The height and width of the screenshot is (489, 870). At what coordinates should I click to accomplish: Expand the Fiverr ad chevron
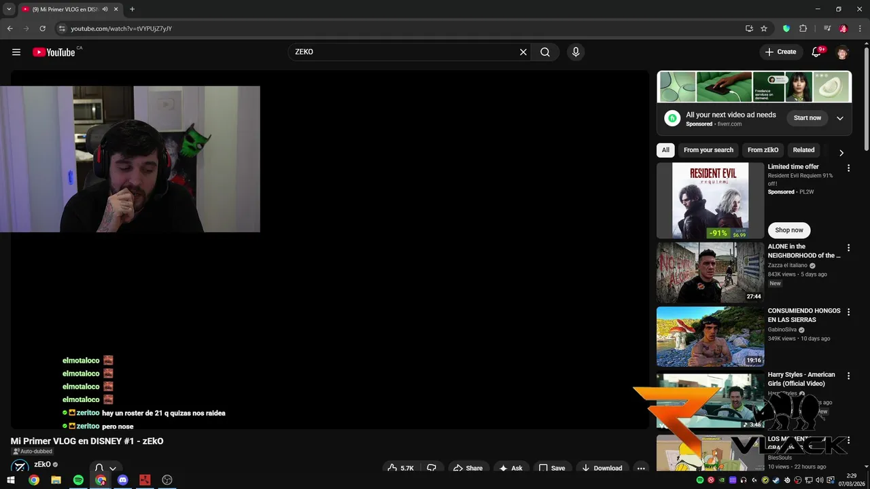point(840,118)
